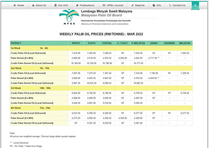Screen dimensions: 210x148
Task: Click the value 4,650.00 ** cell
Action: pos(154,78)
